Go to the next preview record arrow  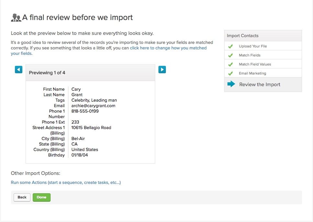(162, 70)
